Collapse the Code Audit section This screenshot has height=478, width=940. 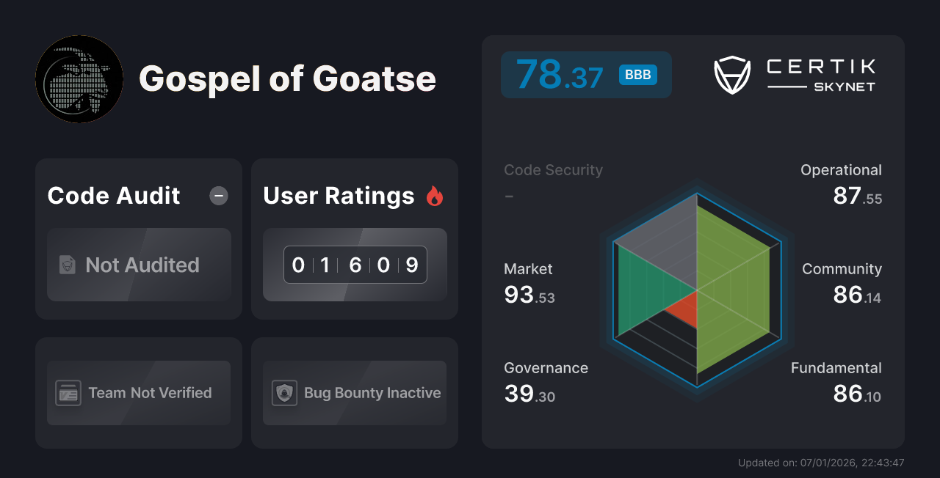pos(218,196)
